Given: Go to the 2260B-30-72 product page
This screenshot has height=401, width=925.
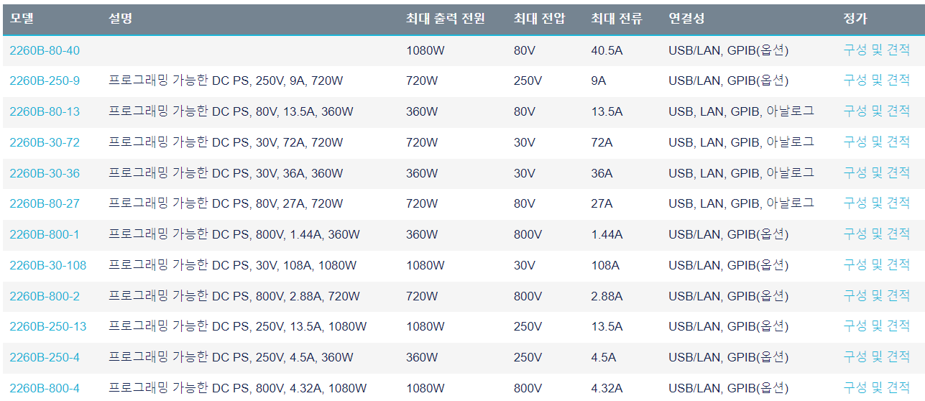Looking at the screenshot, I should tap(45, 142).
